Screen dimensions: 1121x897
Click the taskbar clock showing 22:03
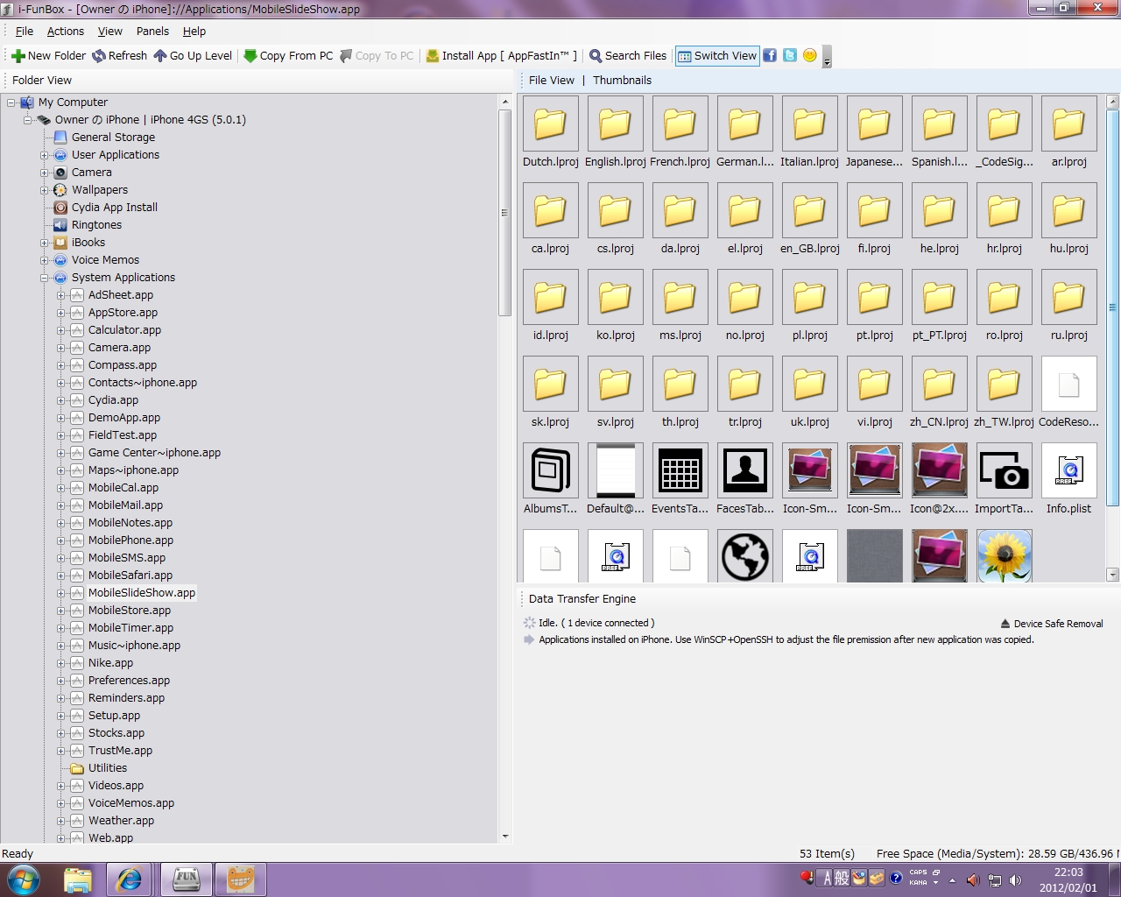pos(1068,879)
